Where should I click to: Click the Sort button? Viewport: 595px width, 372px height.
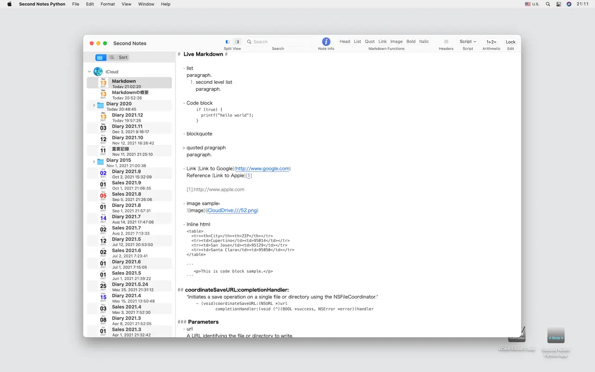click(x=123, y=57)
